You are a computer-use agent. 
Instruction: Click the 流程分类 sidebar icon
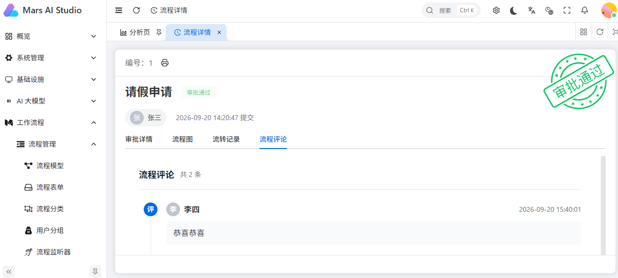(28, 209)
